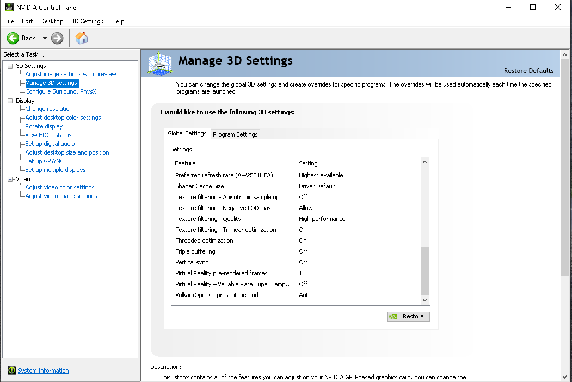Screen dimensions: 572x382
Task: Click the NVIDIA Control Panel title bar icon
Action: point(9,7)
